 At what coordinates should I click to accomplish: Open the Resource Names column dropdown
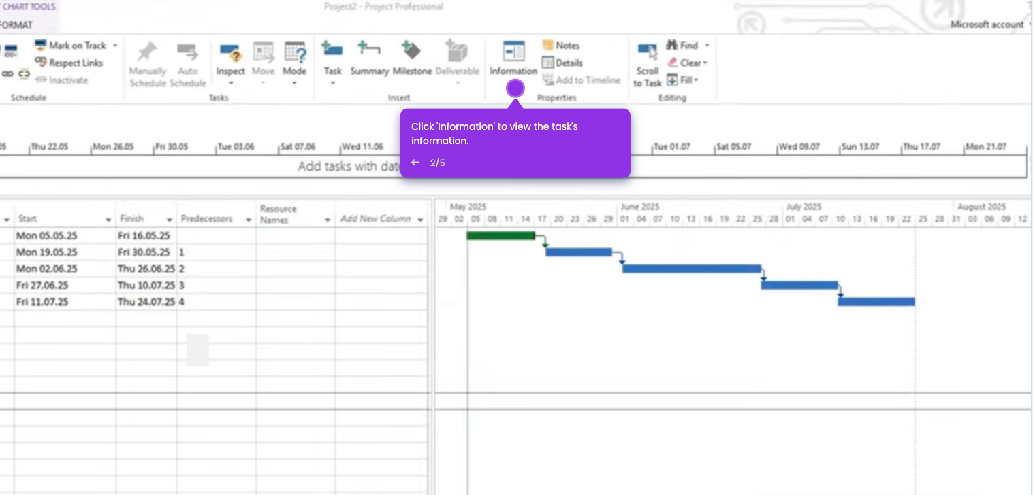(328, 220)
